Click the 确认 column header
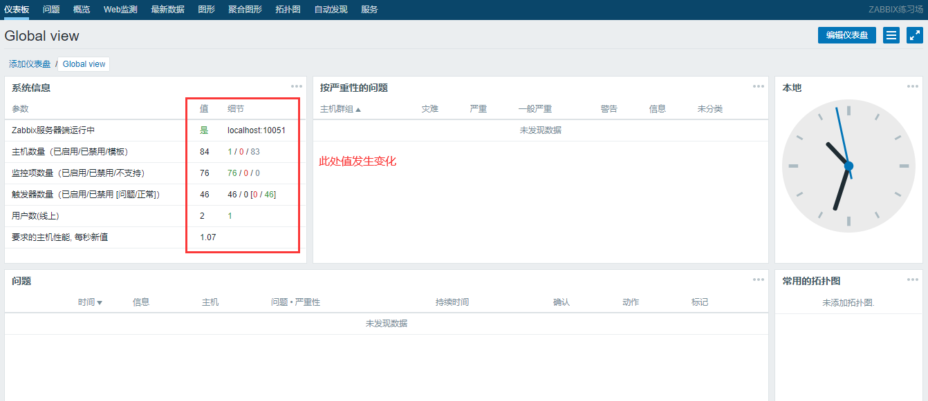The image size is (928, 401). (x=562, y=302)
